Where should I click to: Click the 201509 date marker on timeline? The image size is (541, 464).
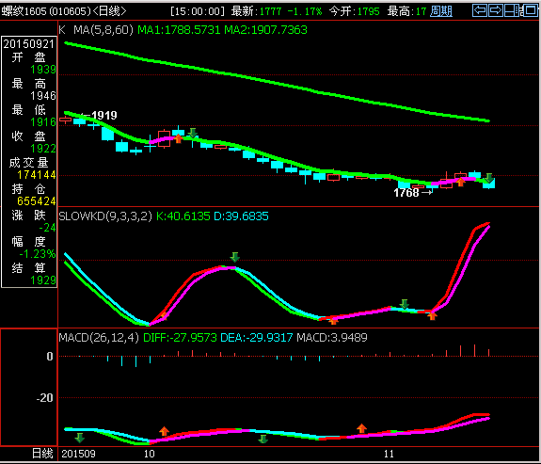tap(78, 454)
